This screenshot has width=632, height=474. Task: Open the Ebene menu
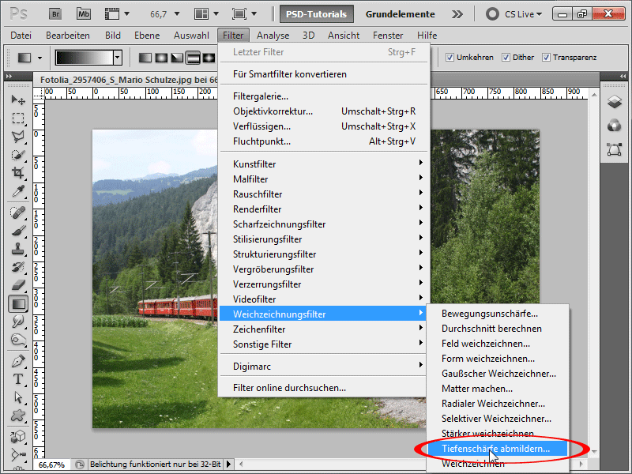pos(147,36)
